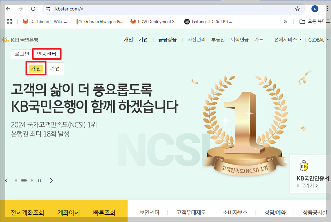
Task: Open 전체계좌조회 quick menu
Action: 28,213
